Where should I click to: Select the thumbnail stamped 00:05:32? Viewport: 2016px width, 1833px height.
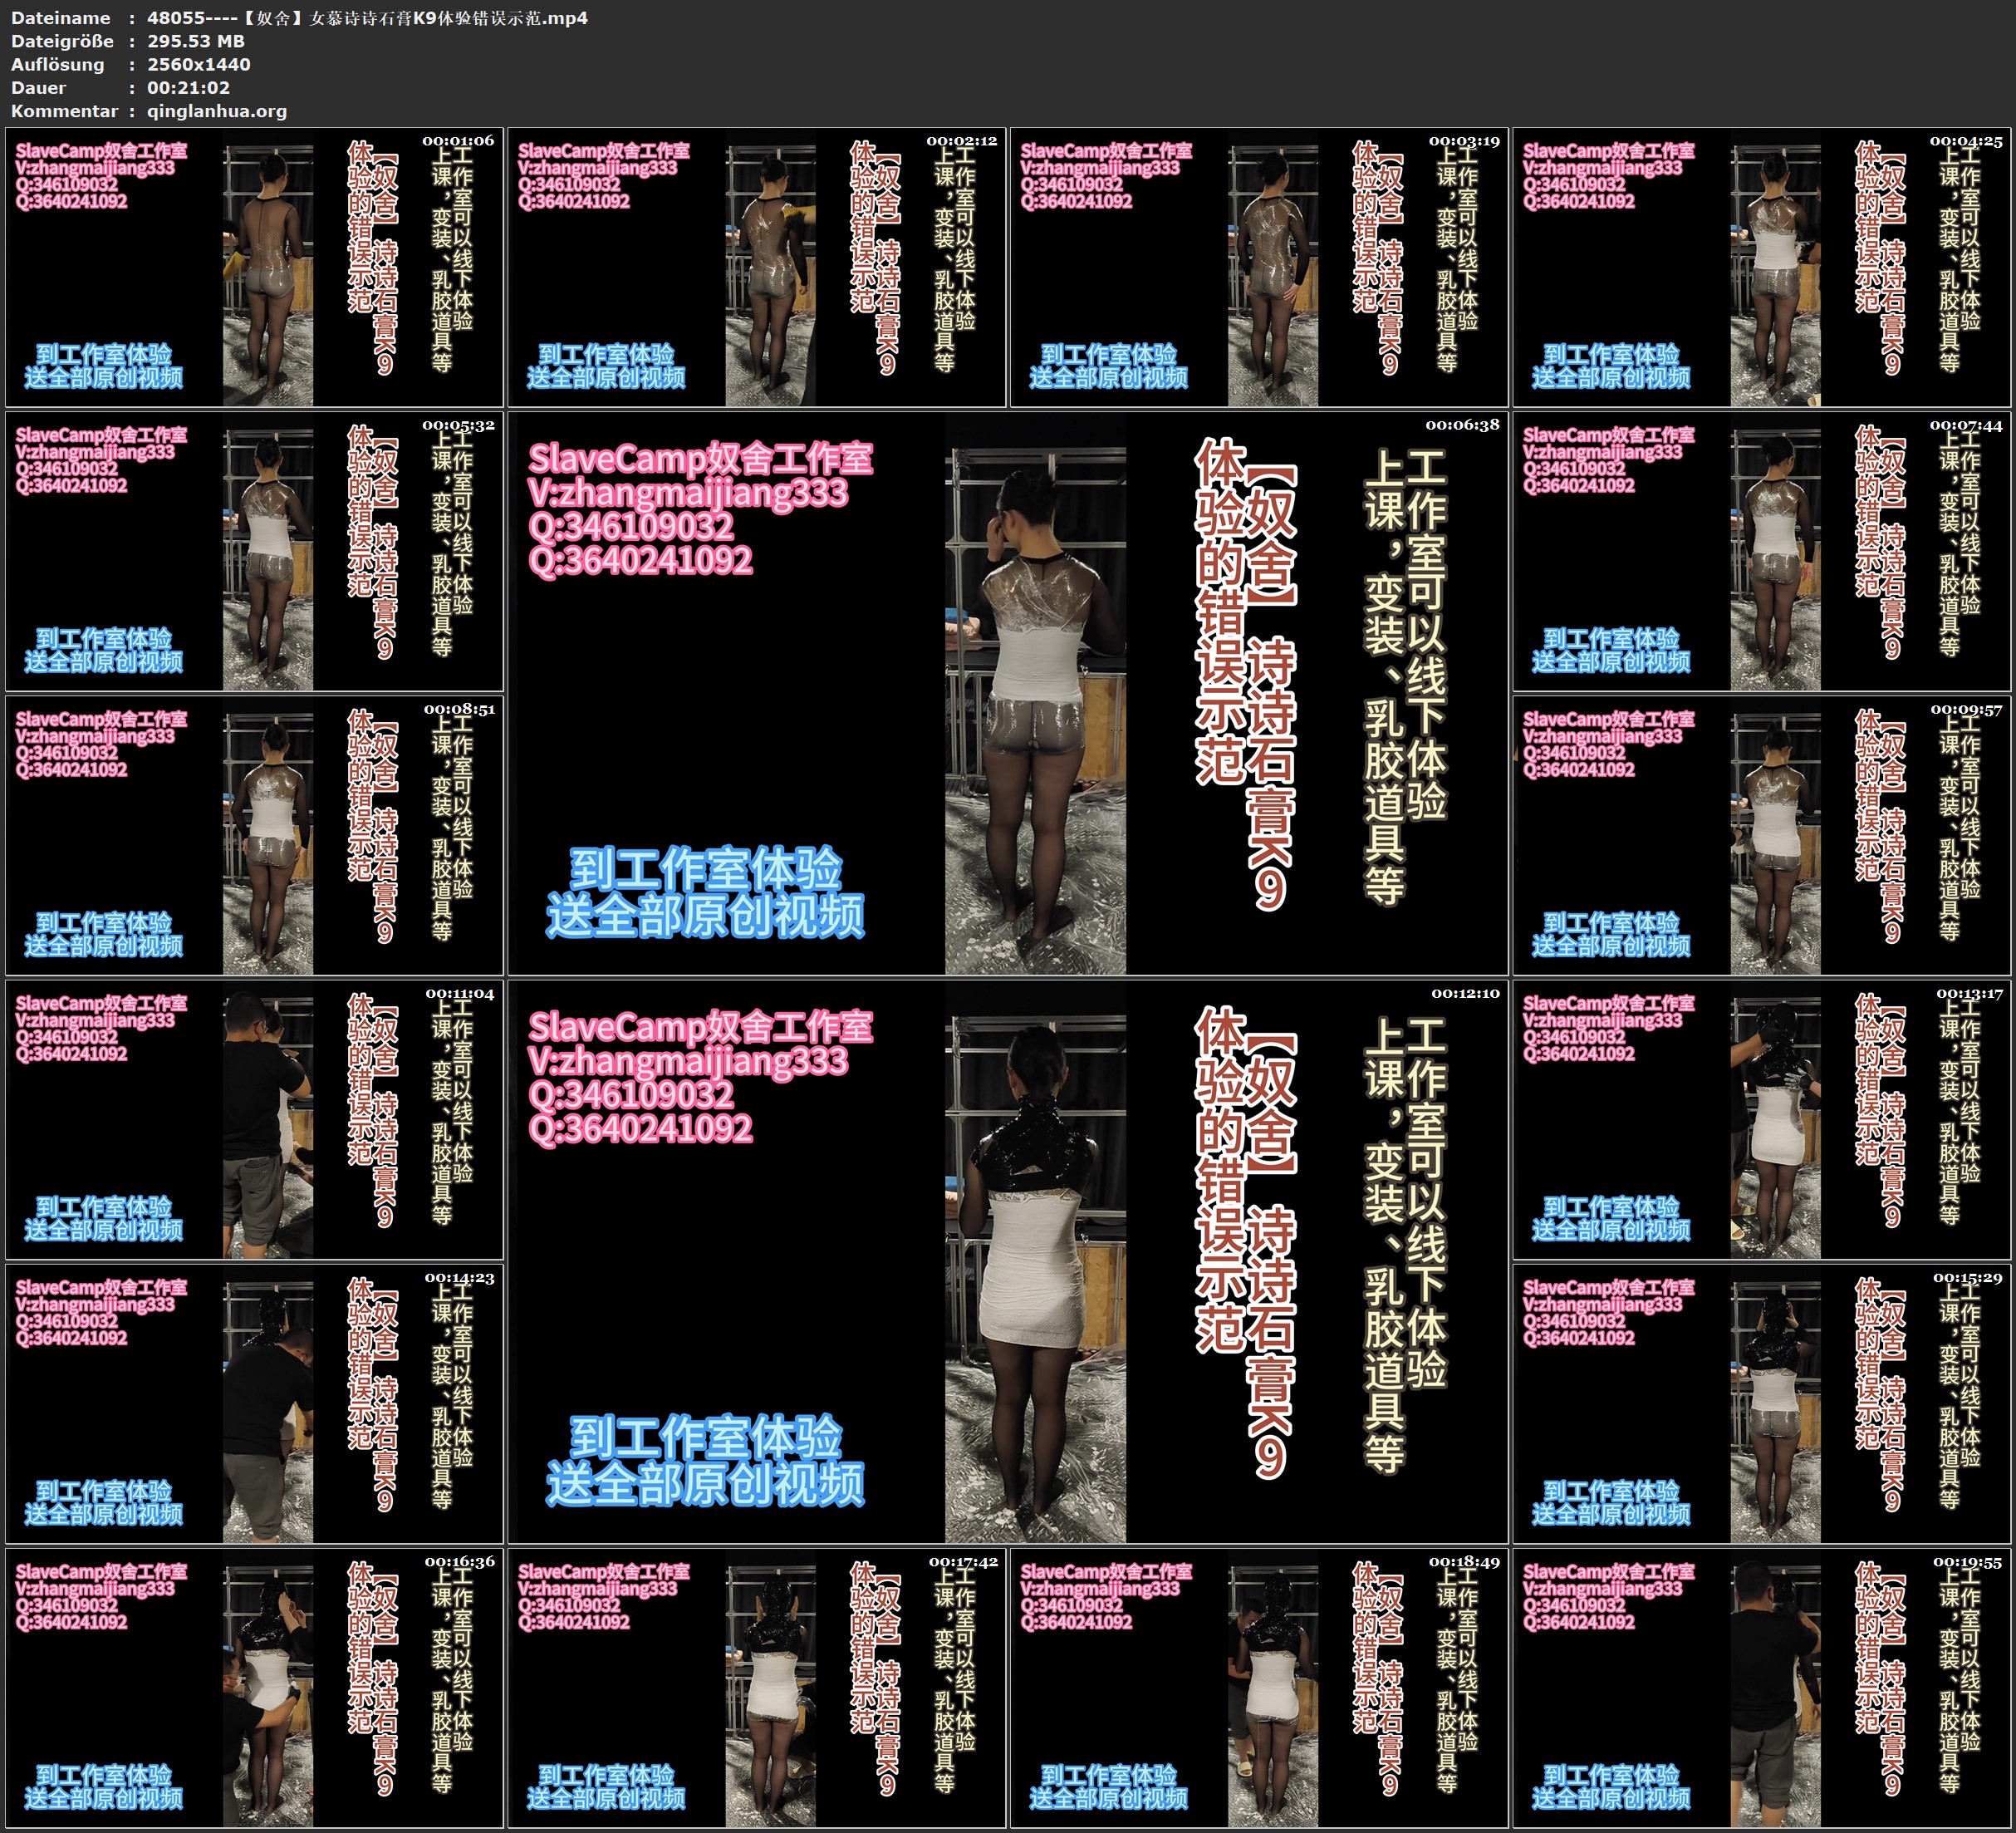[254, 551]
